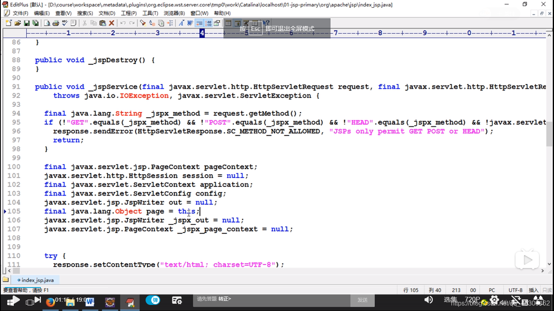The height and width of the screenshot is (311, 554).
Task: Click the Cut scissors icon
Action: point(85,23)
